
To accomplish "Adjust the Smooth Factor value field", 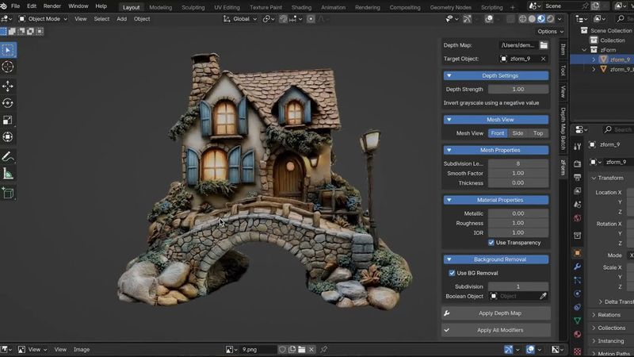I will coord(518,173).
